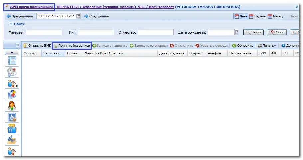Viewport: 303px width, 160px height.
Task: Switch view to Месяц
Action: 275,16
